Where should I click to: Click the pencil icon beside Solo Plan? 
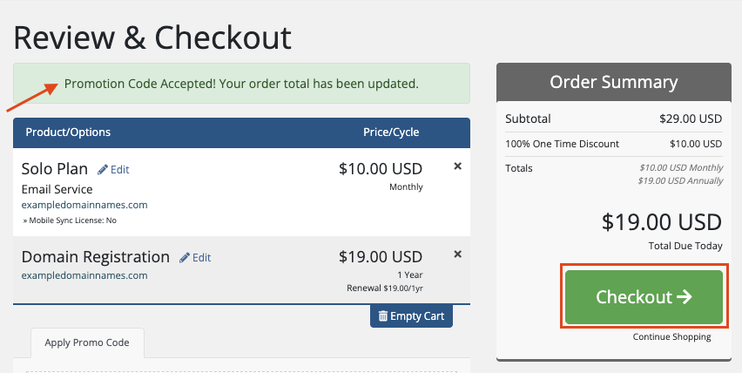click(x=103, y=170)
